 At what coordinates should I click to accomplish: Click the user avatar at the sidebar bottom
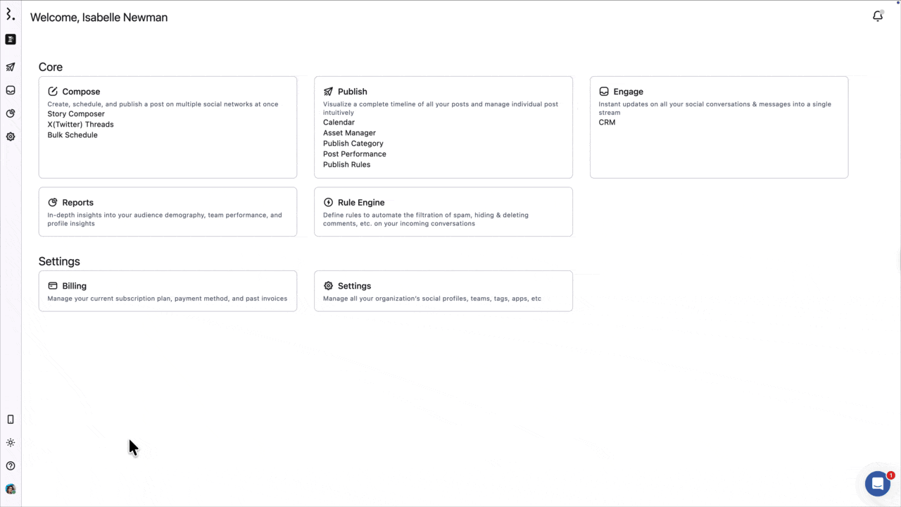pos(11,489)
